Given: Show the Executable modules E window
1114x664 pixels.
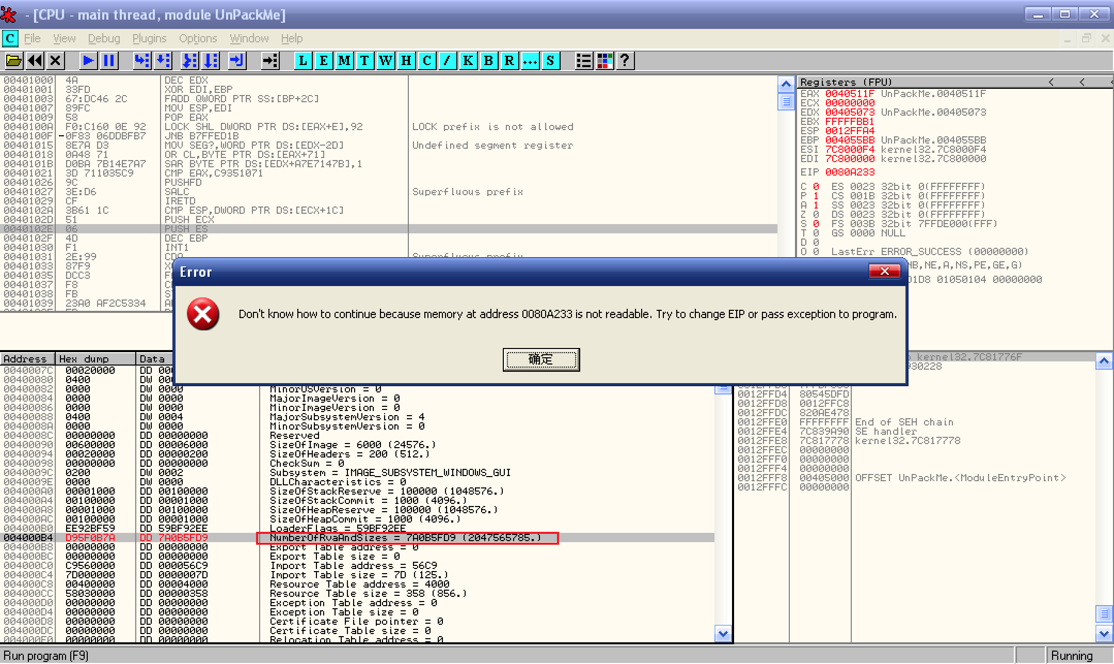Looking at the screenshot, I should click(x=324, y=61).
